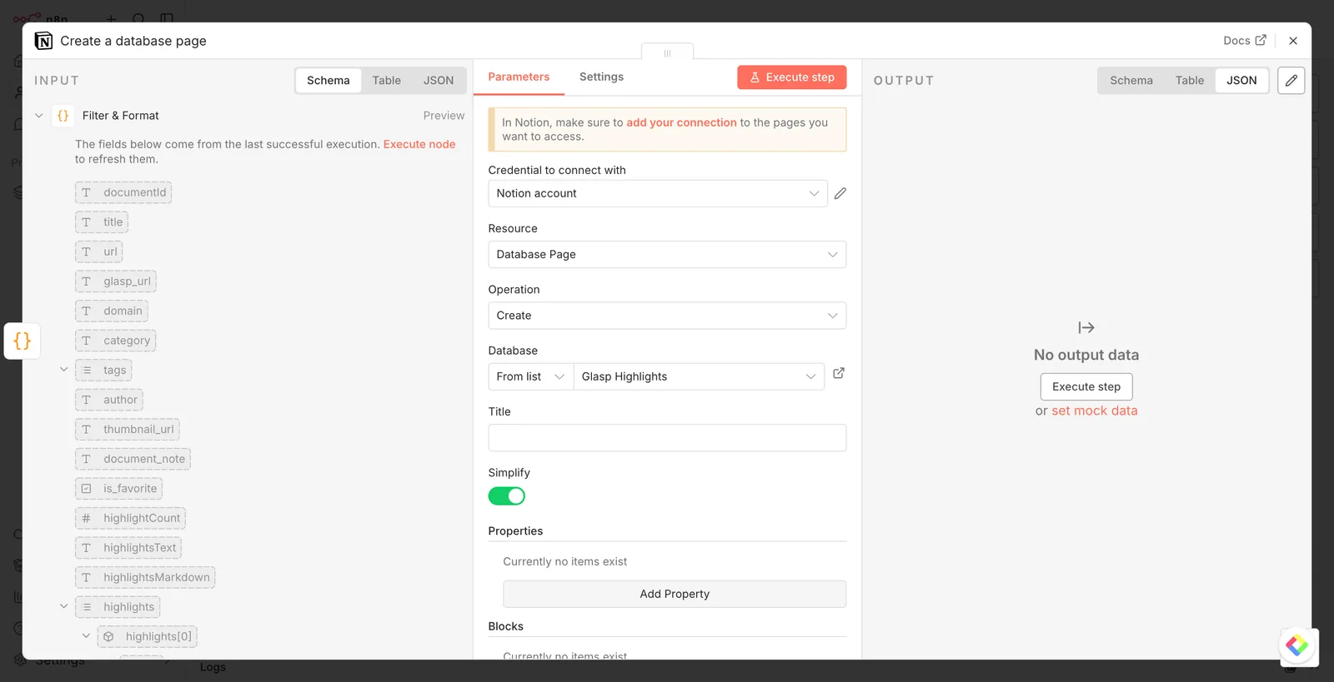Open the Credential to connect with dropdown

pyautogui.click(x=658, y=193)
